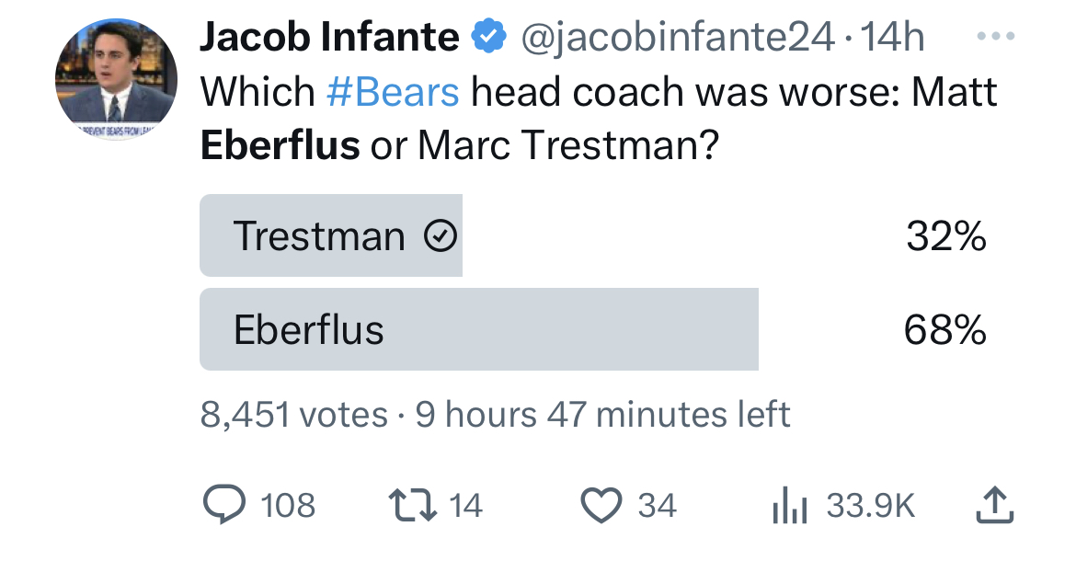Open the #Bears hashtag link
The height and width of the screenshot is (561, 1076).
click(x=393, y=92)
